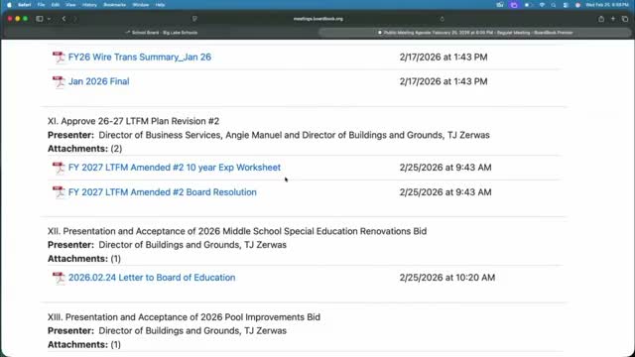
Task: Open the File menu
Action: [41, 5]
